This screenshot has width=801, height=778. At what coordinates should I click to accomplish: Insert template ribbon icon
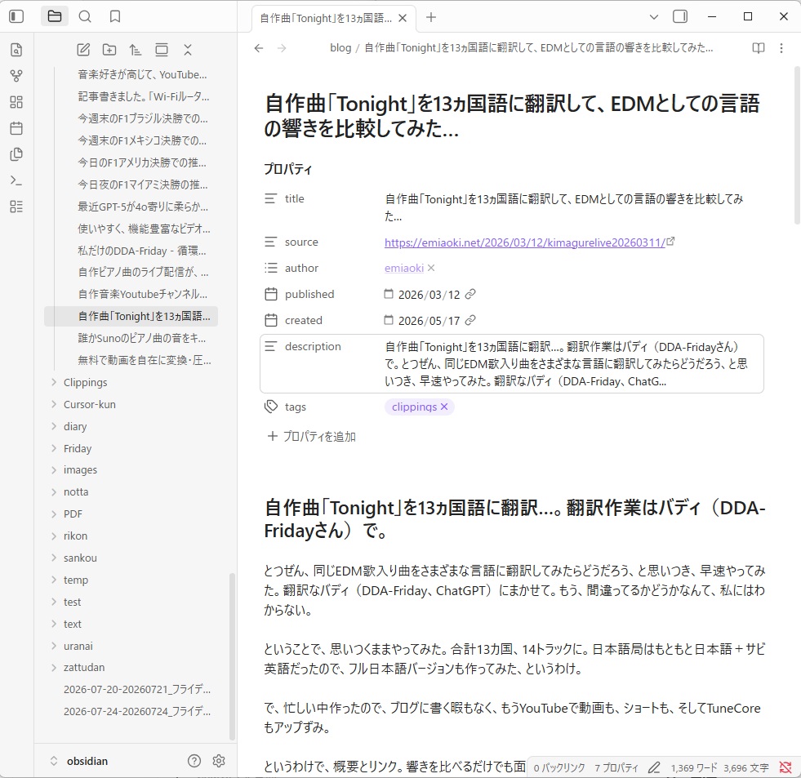tap(16, 153)
